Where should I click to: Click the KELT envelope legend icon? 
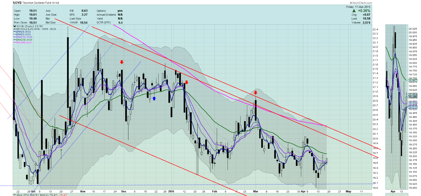15,29
